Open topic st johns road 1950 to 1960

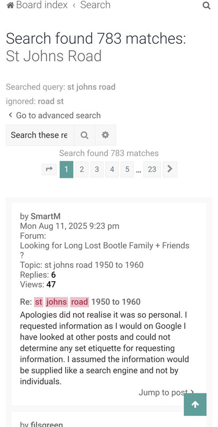[x=94, y=265]
